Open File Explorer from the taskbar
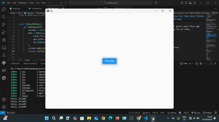Viewport: 219px width, 122px height. point(89,118)
